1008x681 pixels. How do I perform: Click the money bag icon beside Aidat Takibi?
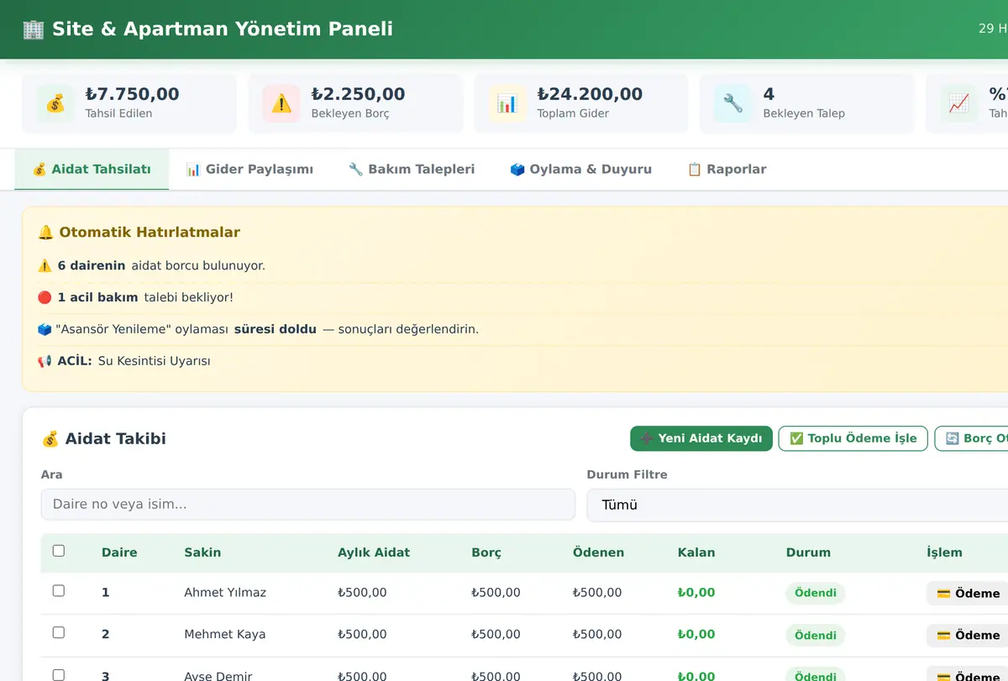click(50, 438)
